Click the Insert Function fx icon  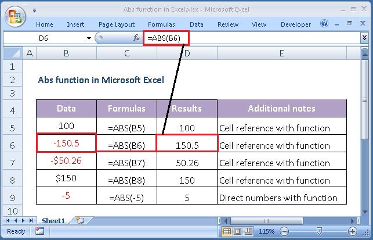pyautogui.click(x=136, y=38)
